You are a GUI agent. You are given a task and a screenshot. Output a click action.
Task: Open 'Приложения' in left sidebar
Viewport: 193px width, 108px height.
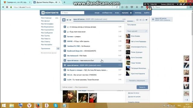46,49
